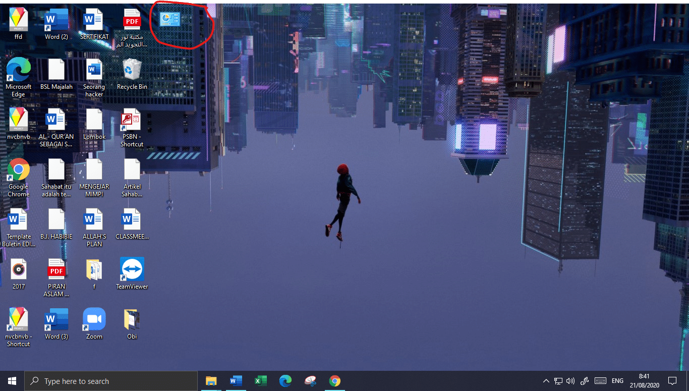689x391 pixels.
Task: Select the ffd project desktop icon
Action: click(18, 24)
